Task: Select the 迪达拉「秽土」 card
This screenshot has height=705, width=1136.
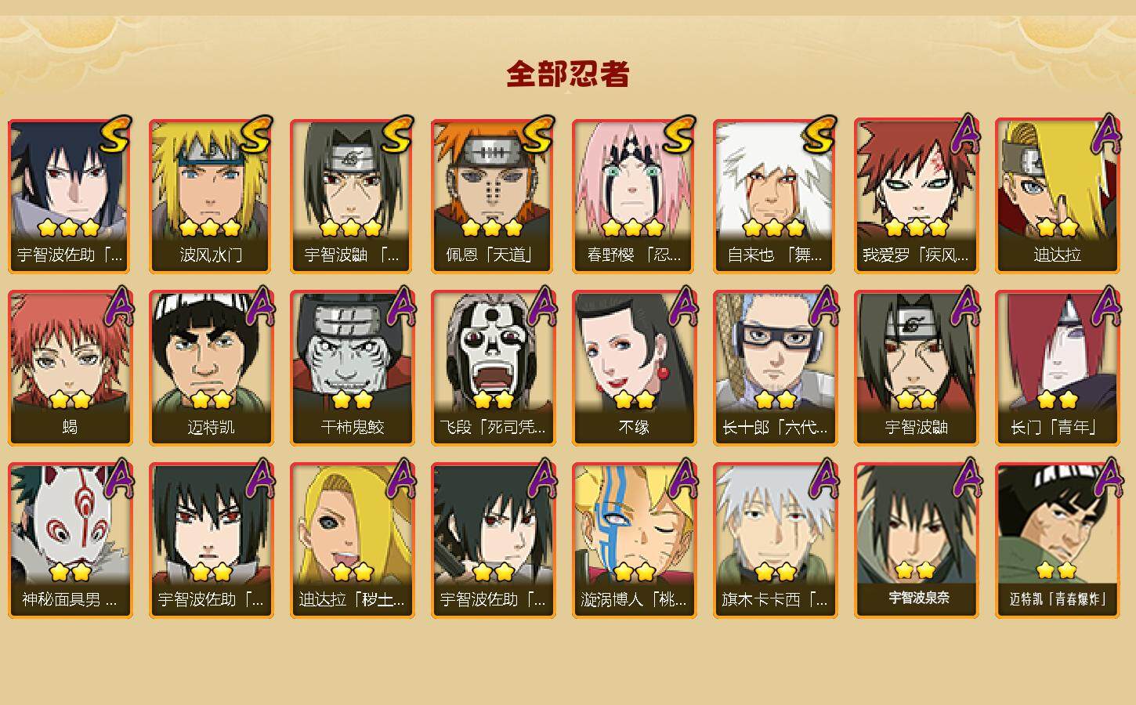Action: coord(352,540)
